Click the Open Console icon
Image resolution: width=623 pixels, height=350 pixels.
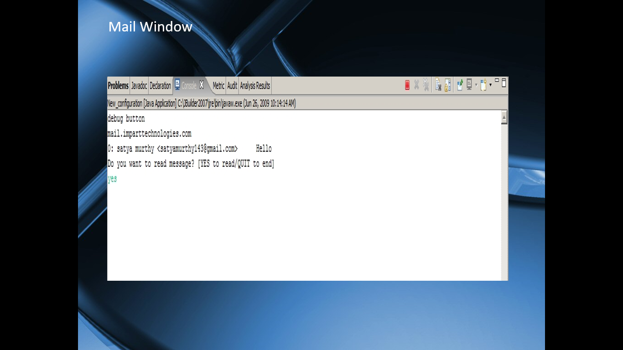tap(483, 85)
